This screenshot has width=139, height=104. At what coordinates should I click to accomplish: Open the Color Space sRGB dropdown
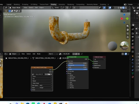(45, 86)
